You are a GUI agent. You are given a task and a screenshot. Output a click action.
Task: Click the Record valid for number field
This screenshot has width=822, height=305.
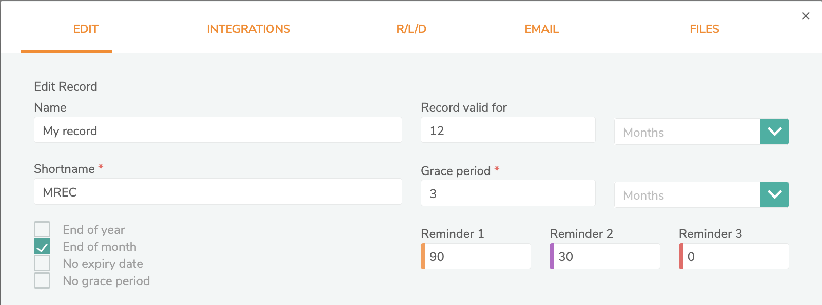click(507, 130)
